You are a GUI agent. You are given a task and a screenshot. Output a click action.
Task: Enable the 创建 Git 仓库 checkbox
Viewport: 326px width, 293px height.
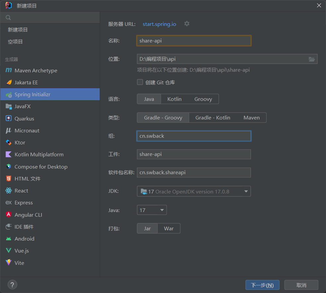[x=140, y=82]
